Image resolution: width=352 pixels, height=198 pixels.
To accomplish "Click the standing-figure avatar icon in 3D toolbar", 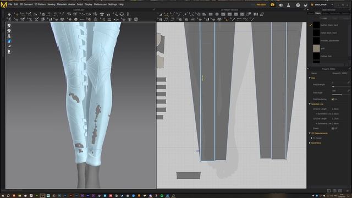I will [9, 20].
